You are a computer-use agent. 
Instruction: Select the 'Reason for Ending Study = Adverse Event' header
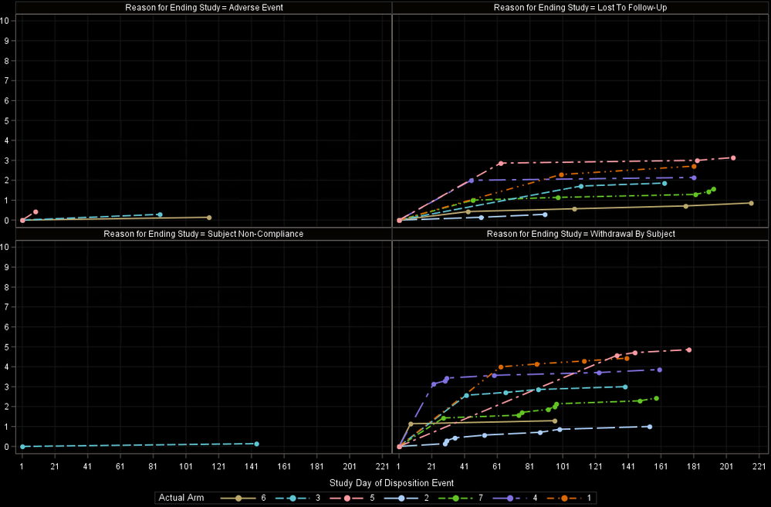coord(204,8)
